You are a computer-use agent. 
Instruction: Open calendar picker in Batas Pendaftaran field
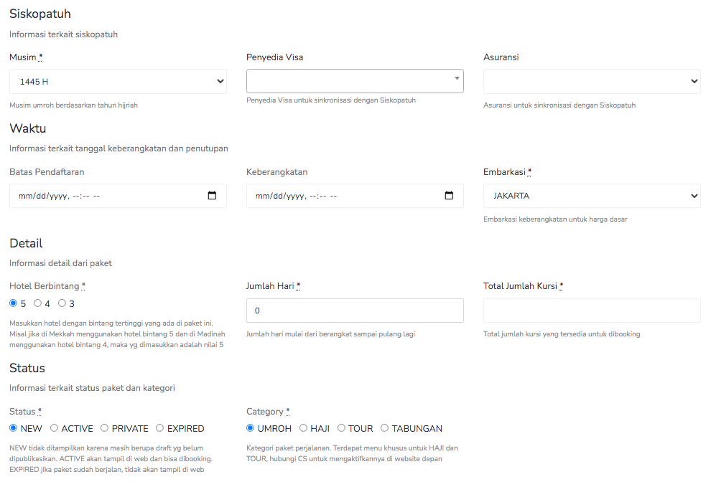coord(212,196)
